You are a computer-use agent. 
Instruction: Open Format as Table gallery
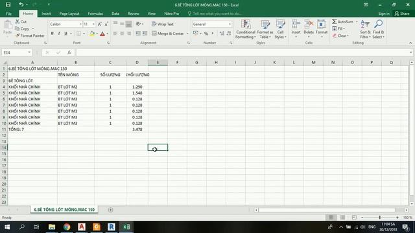(265, 29)
